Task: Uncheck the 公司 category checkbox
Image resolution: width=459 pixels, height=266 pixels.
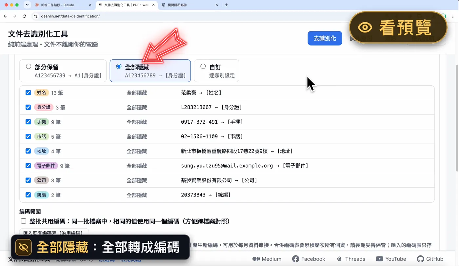Action: click(28, 180)
